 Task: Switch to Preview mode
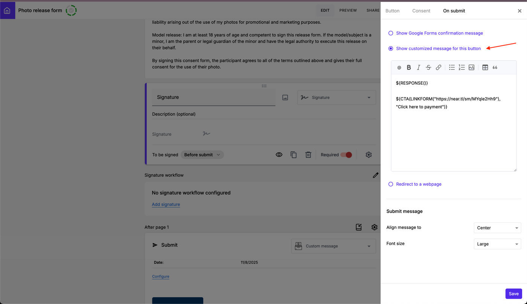point(348,10)
